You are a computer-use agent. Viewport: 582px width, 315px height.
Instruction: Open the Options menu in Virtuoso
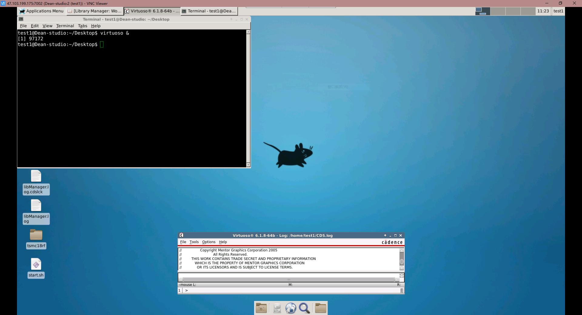[209, 242]
